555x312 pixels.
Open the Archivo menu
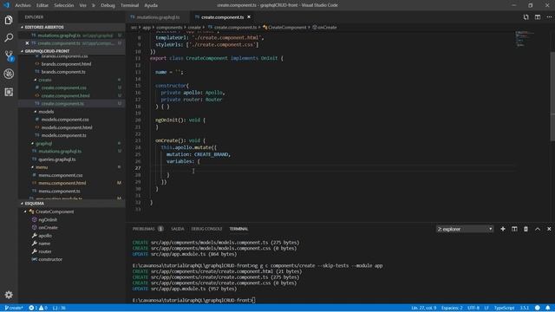tap(23, 5)
